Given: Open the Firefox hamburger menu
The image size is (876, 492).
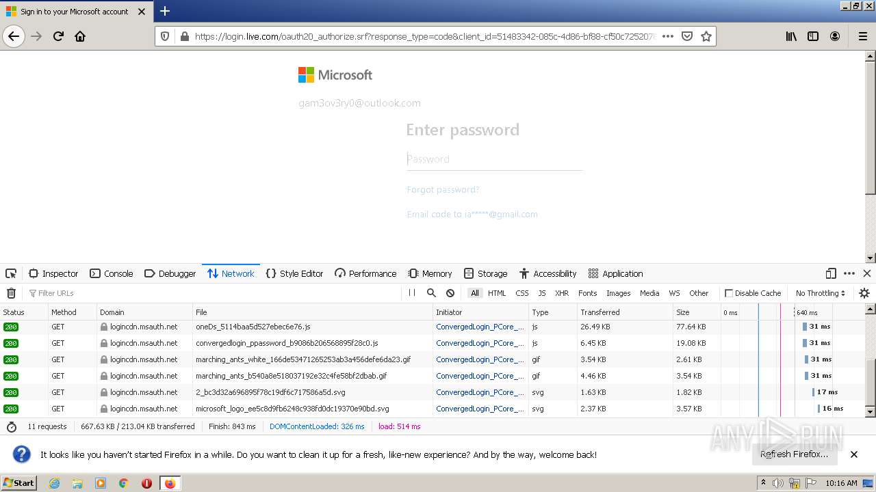Looking at the screenshot, I should 862,36.
